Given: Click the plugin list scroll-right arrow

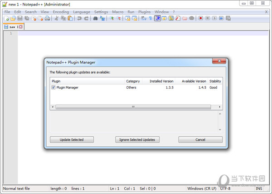Looking at the screenshot, I should (219, 107).
